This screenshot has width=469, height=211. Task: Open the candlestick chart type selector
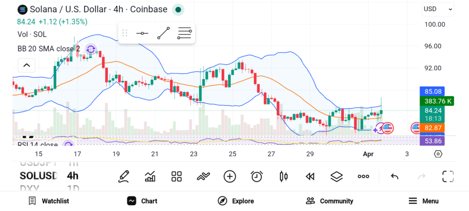(x=283, y=176)
